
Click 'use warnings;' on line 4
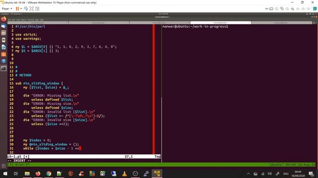[x=28, y=39]
